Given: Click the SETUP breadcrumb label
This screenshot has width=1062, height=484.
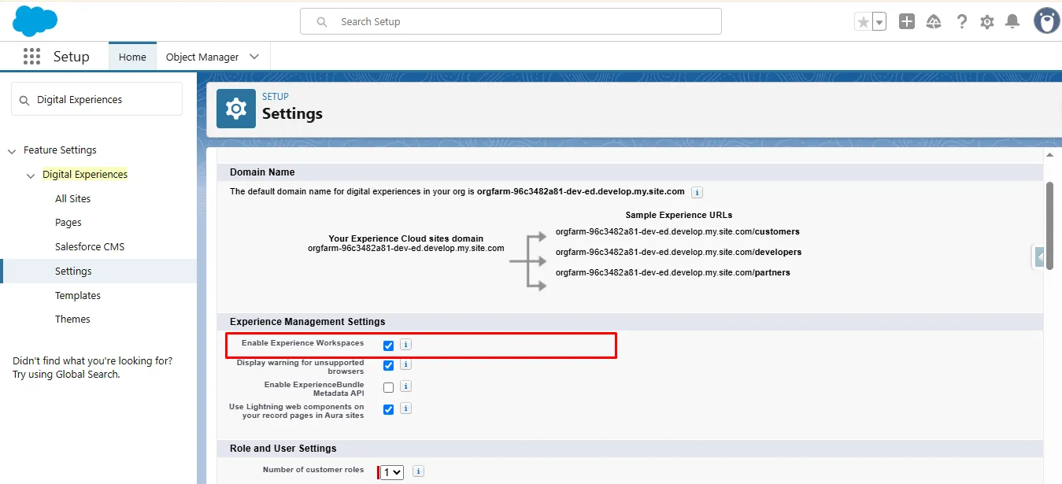Looking at the screenshot, I should 276,97.
